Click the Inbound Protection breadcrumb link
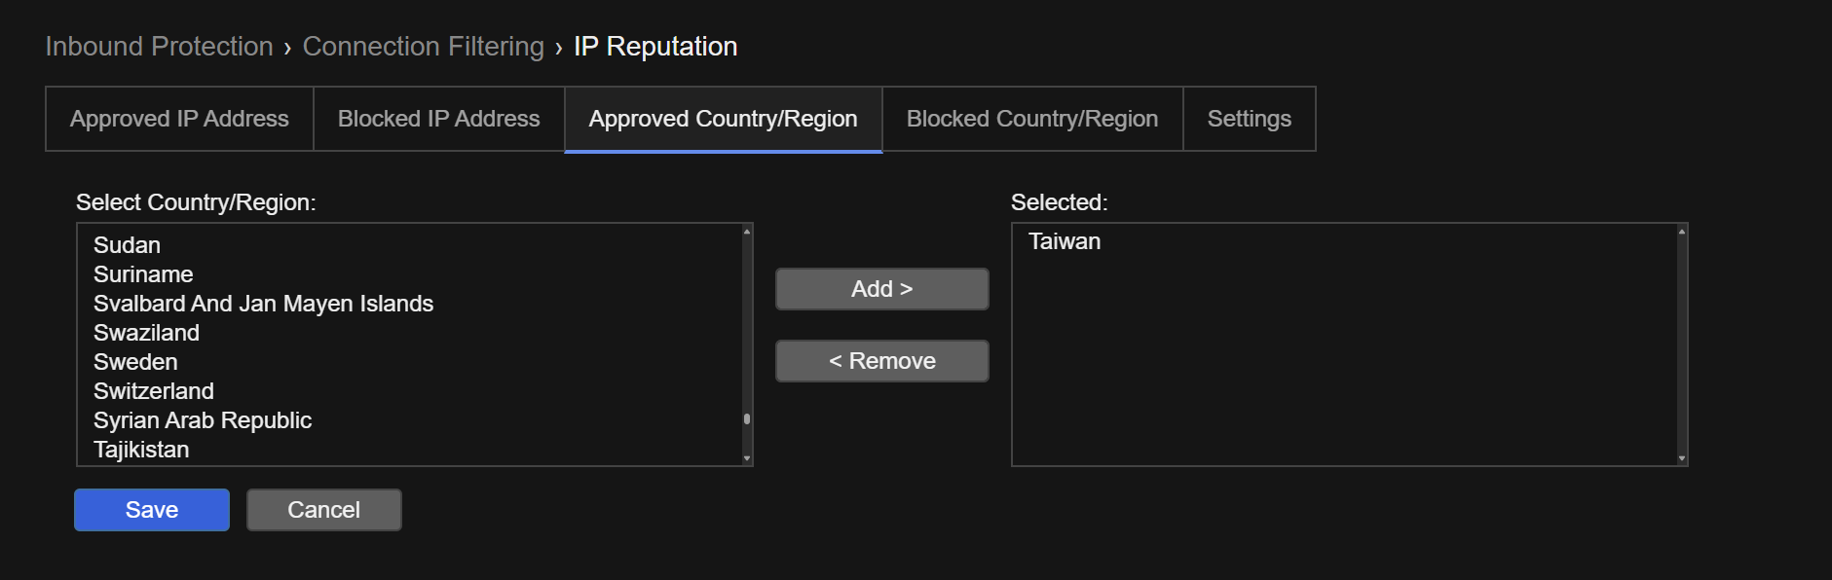 tap(159, 47)
